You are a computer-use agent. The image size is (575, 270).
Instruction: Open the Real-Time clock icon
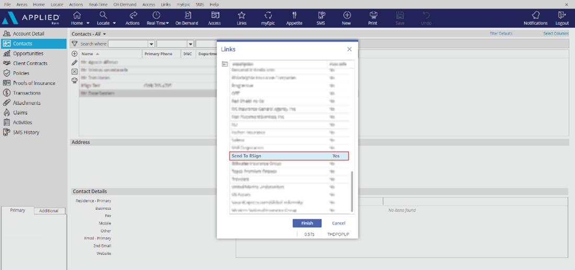156,15
